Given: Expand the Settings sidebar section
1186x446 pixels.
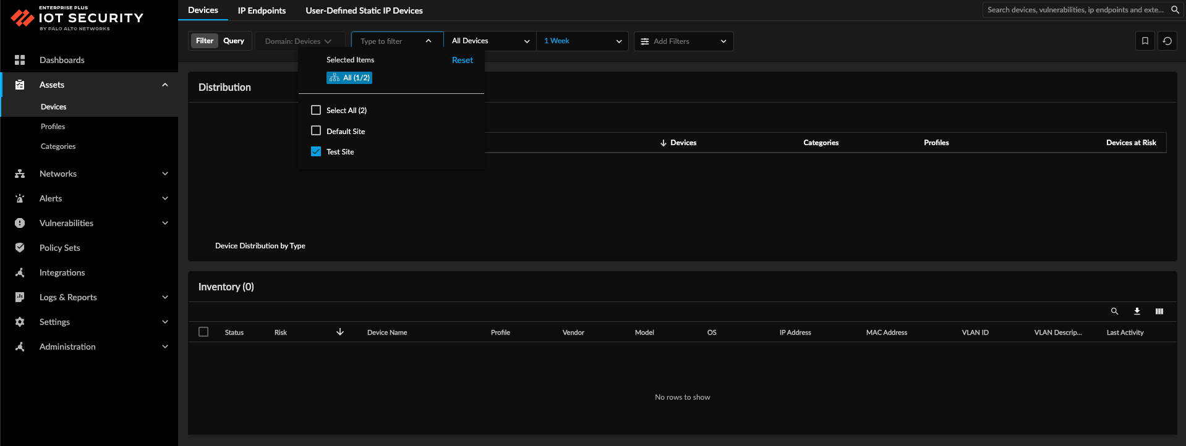Looking at the screenshot, I should click(x=165, y=322).
